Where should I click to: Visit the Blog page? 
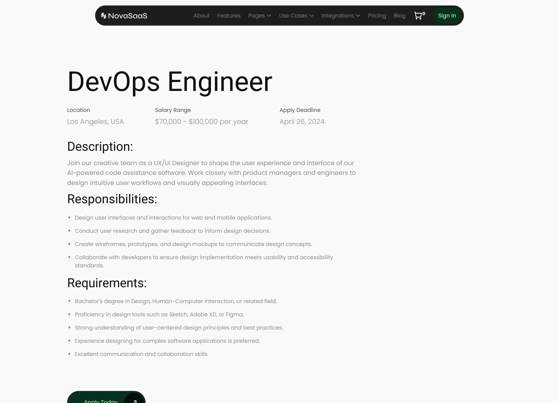coord(399,16)
